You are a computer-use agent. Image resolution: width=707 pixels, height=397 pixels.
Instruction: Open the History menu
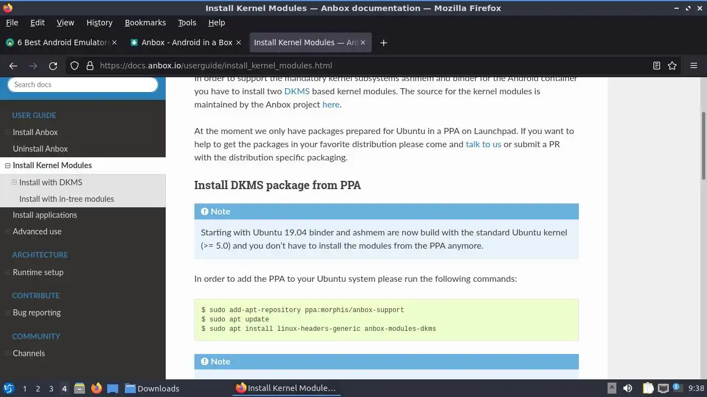point(99,23)
